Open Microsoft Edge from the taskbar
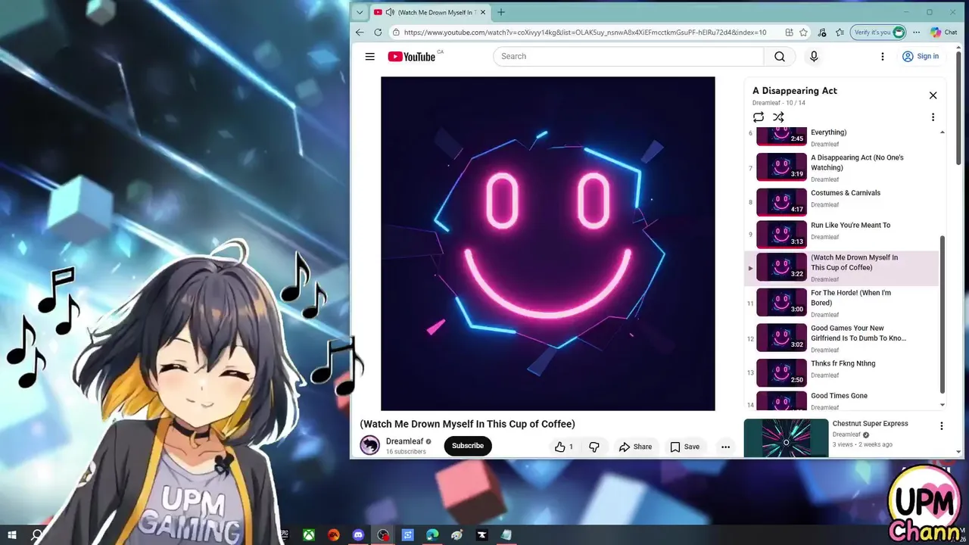The width and height of the screenshot is (969, 545). pos(432,535)
